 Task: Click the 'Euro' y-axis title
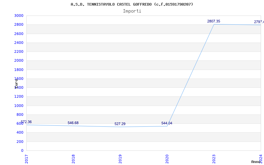coord(16,83)
